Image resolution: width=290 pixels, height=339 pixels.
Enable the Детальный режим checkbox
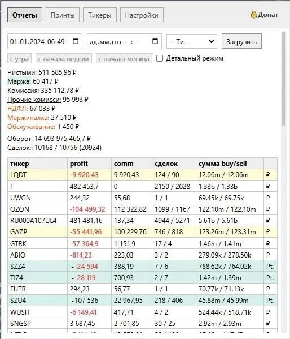point(160,58)
